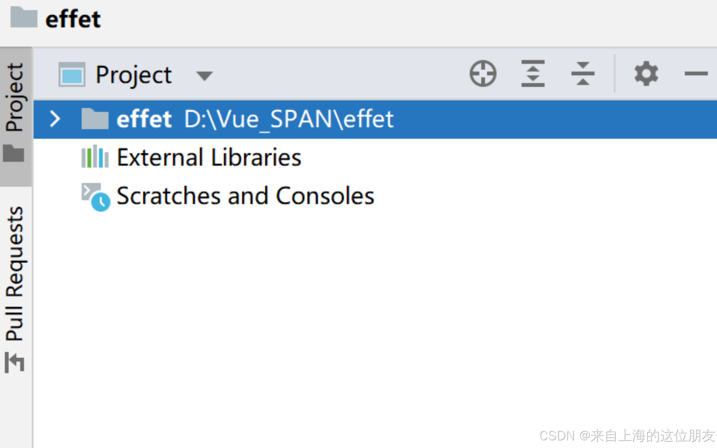Open the Project view settings gear
This screenshot has height=448, width=717.
pyautogui.click(x=645, y=73)
